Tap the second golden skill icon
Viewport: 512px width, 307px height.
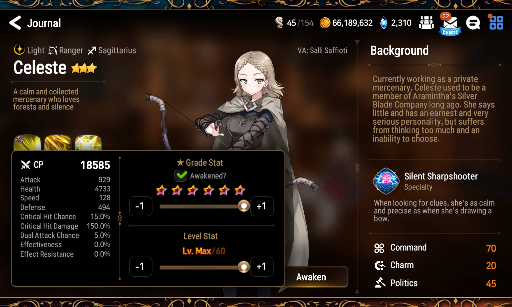(x=58, y=142)
